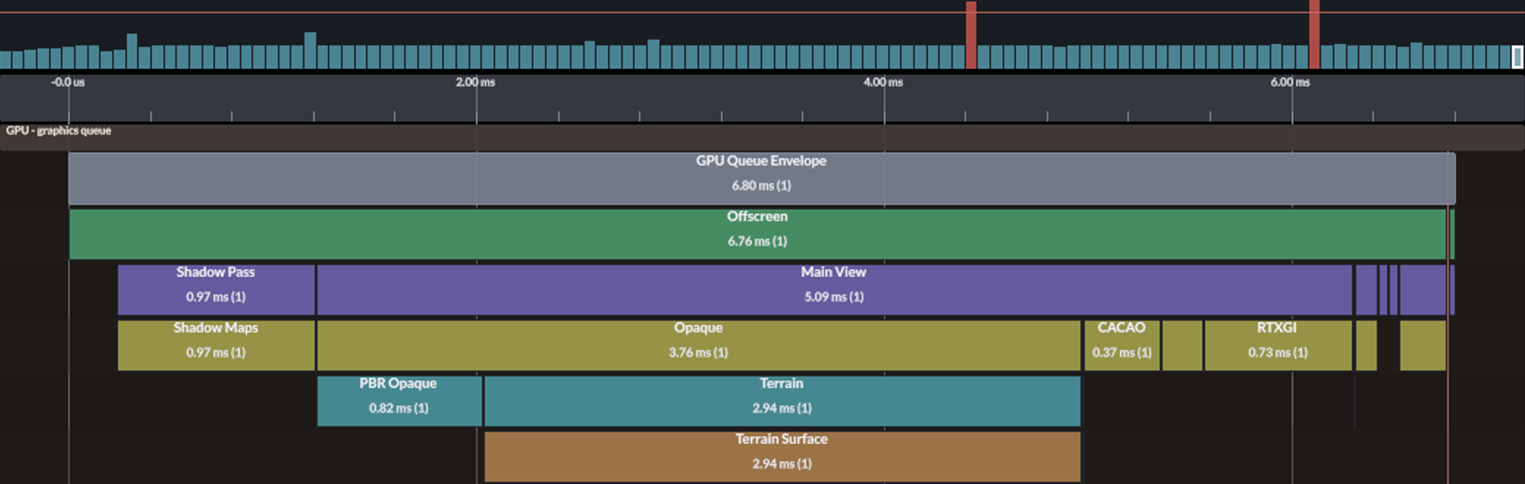Select the green Offscreen block
1525x484 pixels.
click(x=758, y=234)
